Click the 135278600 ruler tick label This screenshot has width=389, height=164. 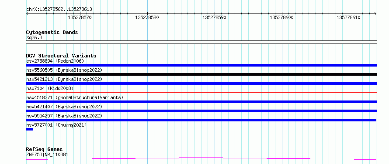coord(281,17)
